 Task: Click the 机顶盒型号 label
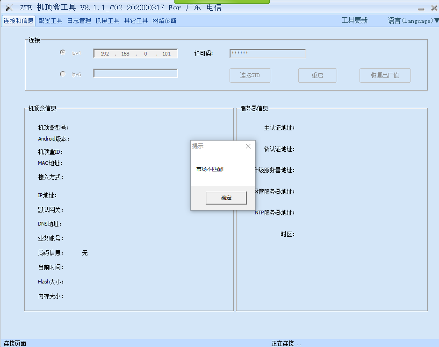tap(53, 128)
